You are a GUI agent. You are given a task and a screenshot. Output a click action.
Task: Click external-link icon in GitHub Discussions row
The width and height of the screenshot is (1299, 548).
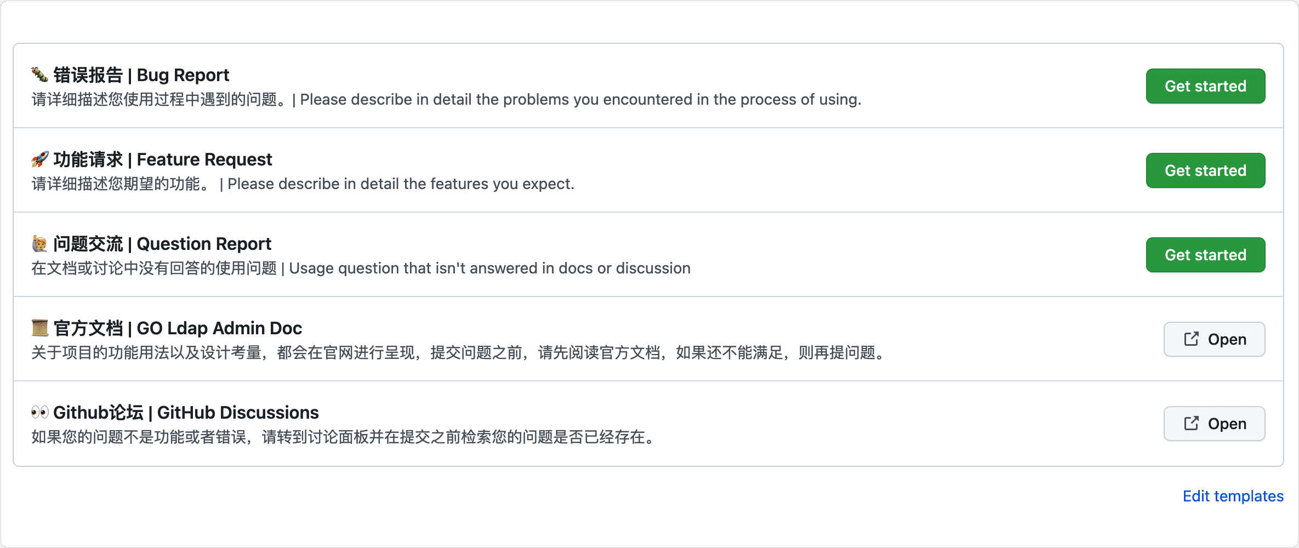coord(1191,423)
